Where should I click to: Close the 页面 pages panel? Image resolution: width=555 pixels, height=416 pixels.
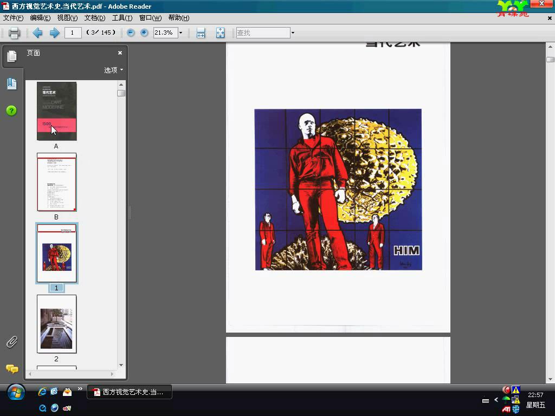click(x=120, y=53)
